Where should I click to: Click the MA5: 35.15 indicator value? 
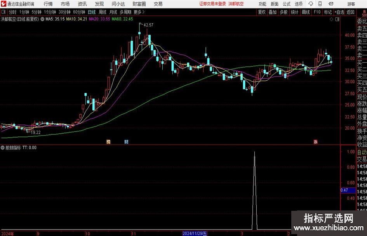(x=55, y=19)
